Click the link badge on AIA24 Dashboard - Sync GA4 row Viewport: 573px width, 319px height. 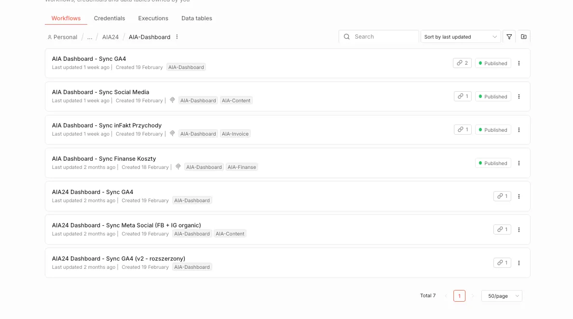pos(502,196)
